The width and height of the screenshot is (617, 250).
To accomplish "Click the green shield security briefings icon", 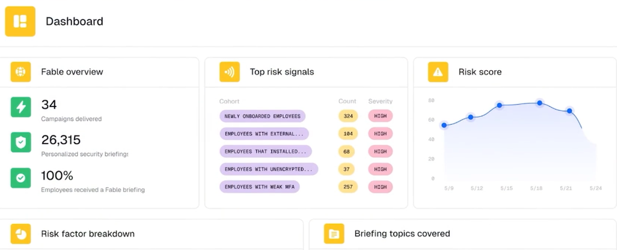I will pos(21,142).
